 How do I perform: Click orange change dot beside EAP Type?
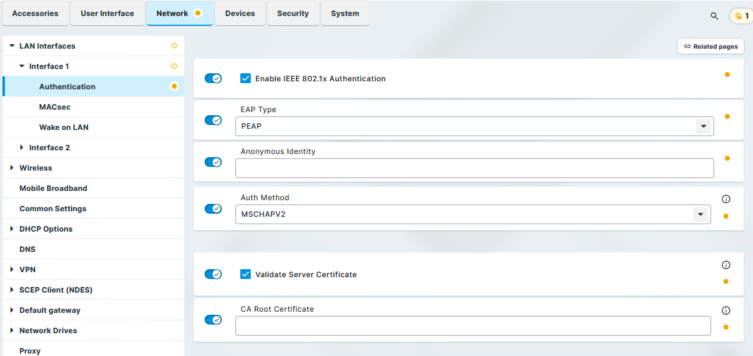coord(727,116)
